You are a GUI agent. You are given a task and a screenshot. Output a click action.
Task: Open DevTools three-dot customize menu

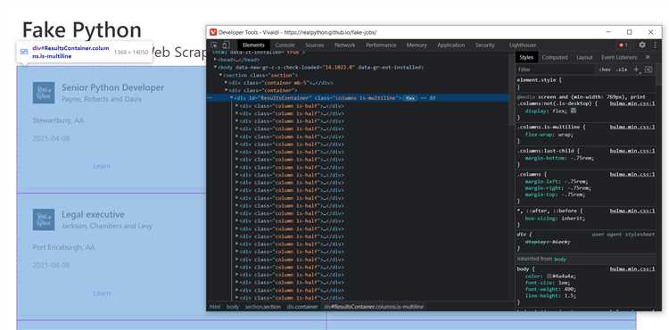coord(655,45)
